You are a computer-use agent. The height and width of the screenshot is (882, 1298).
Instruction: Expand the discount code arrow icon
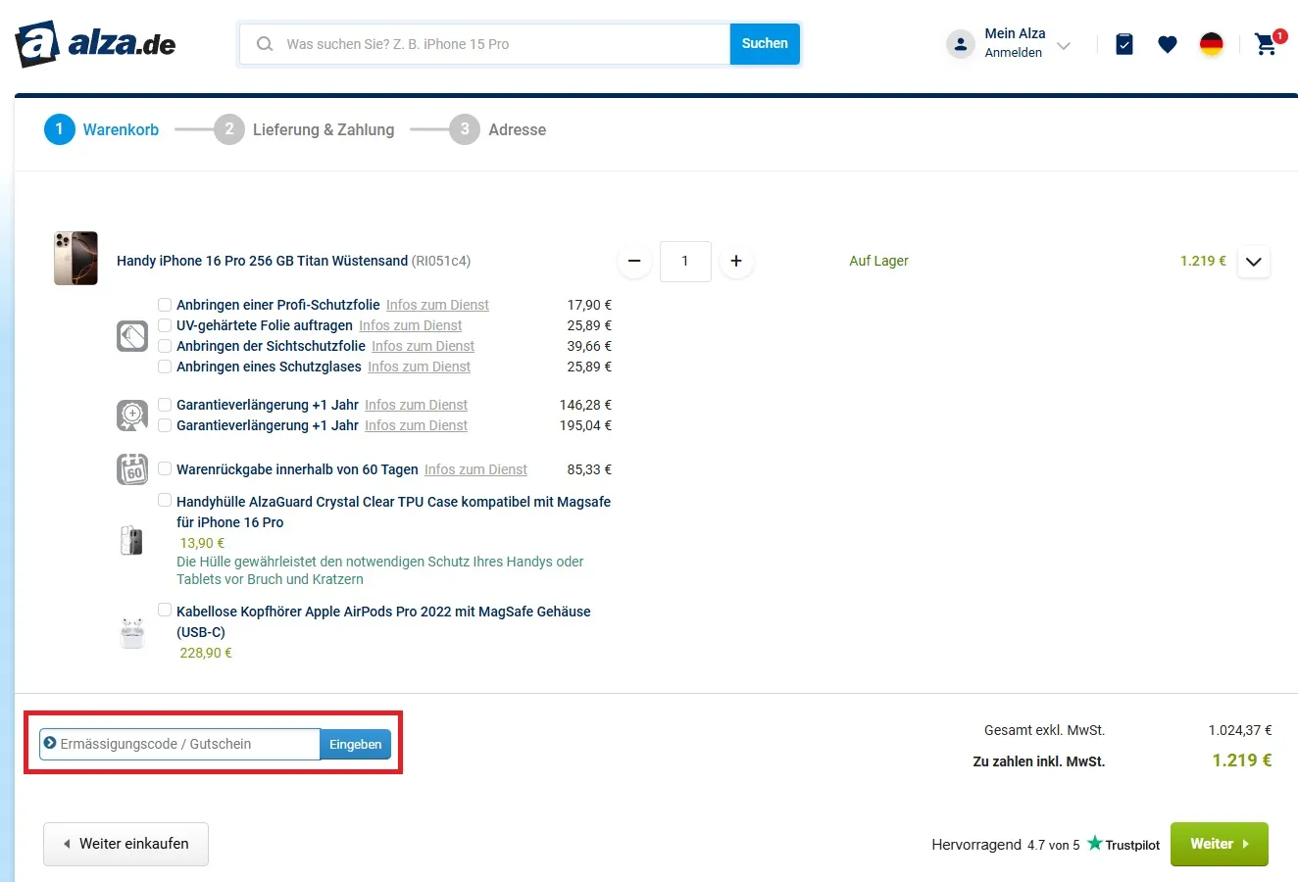50,744
